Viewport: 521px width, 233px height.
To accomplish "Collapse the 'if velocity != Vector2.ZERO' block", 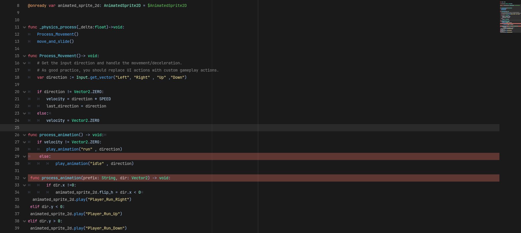I will (x=24, y=142).
